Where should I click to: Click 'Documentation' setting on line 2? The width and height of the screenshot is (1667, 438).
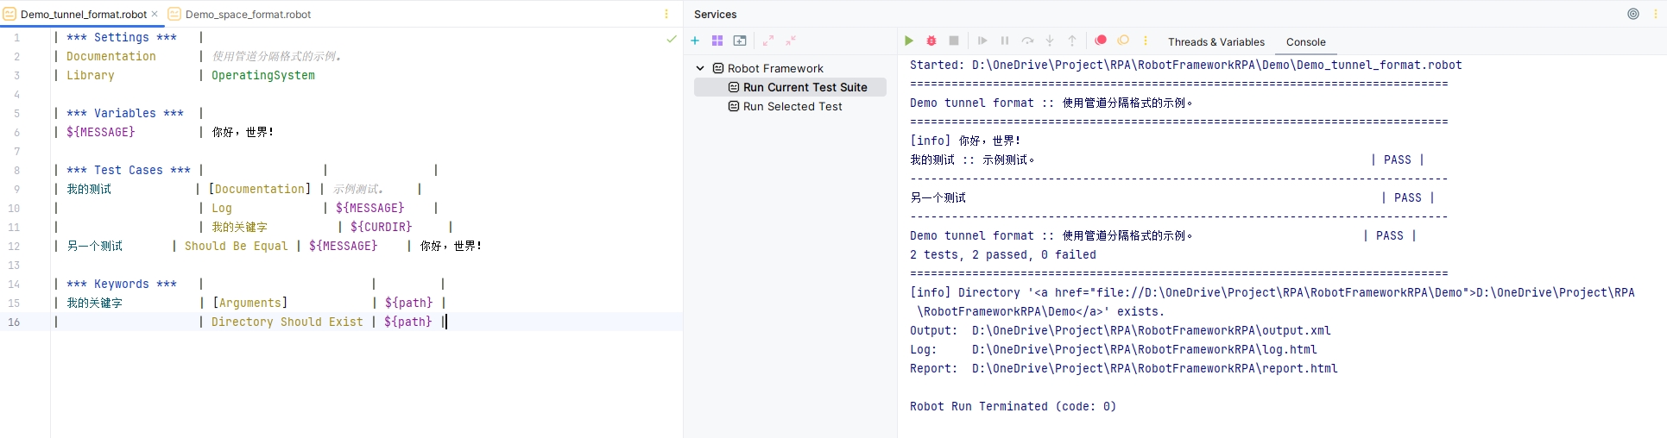[x=111, y=56]
